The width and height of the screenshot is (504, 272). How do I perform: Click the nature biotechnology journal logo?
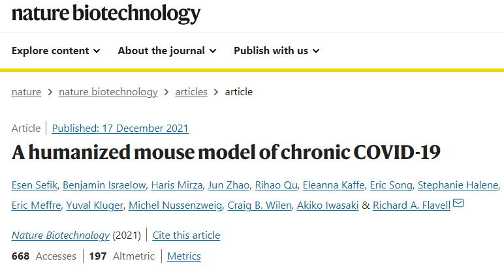[106, 14]
